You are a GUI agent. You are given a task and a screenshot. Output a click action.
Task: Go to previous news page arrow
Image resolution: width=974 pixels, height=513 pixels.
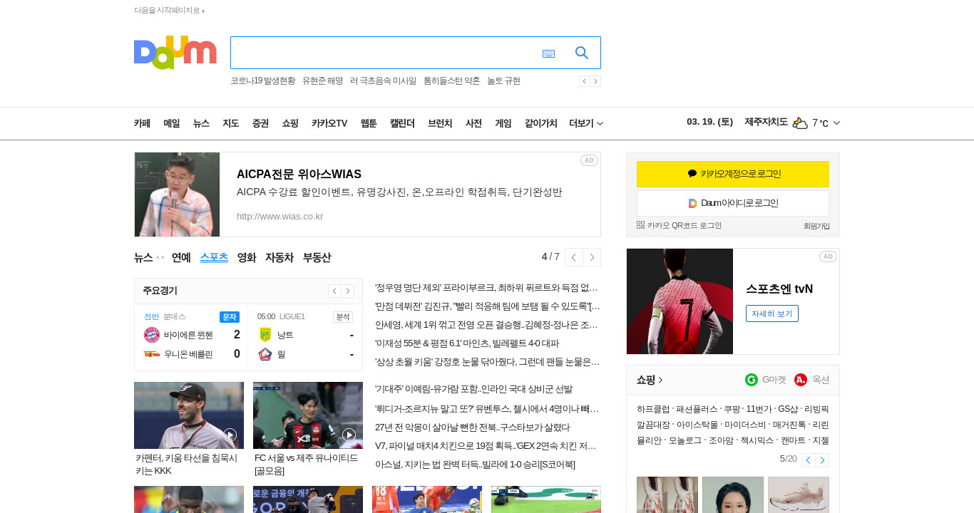point(573,257)
